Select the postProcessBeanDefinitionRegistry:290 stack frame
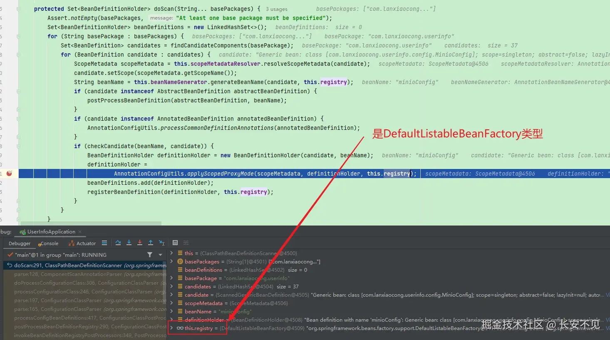Screen dimensions: 610x340 85,327
